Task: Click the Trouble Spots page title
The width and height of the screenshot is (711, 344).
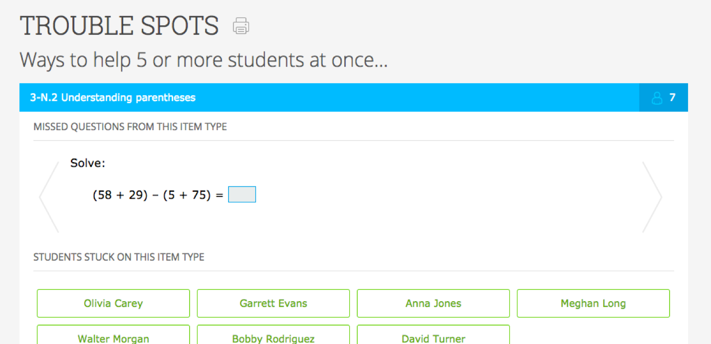Action: [119, 26]
